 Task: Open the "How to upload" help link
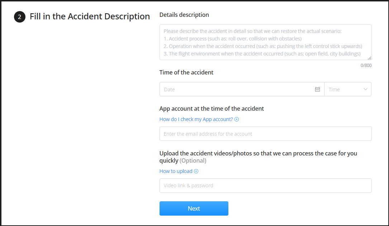(x=176, y=171)
